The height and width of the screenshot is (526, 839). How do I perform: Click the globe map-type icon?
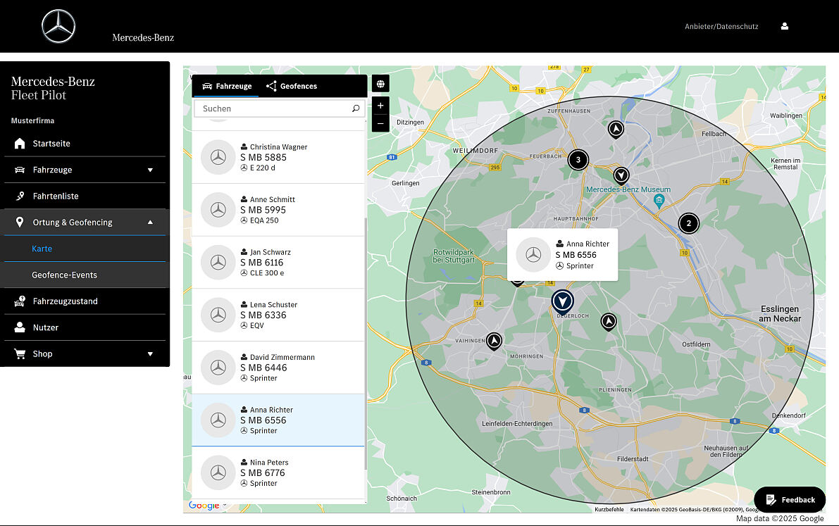(380, 84)
